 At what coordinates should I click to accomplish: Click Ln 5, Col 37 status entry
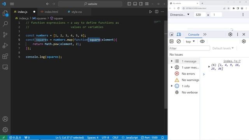click(70, 137)
